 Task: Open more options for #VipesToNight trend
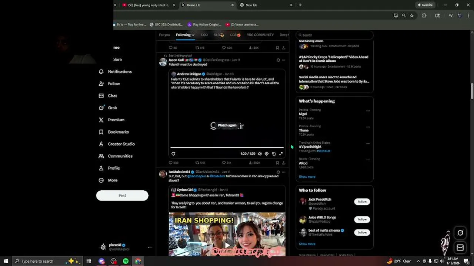tap(368, 144)
